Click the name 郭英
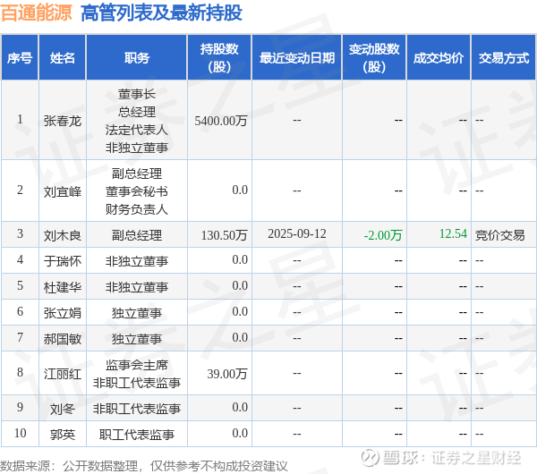Screen dimensions: 537x474 point(63,435)
